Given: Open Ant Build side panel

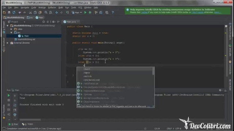Looking at the screenshot, I should click(230, 85).
